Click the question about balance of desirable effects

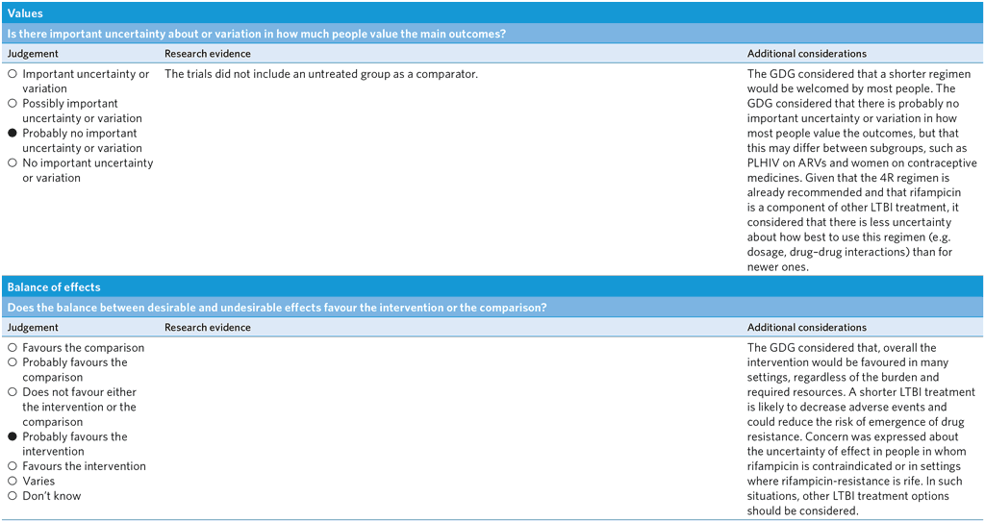tap(277, 308)
